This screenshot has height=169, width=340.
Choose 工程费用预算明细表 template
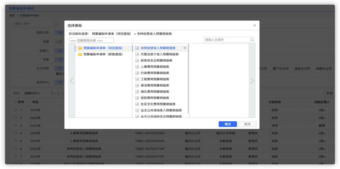[x=155, y=79]
